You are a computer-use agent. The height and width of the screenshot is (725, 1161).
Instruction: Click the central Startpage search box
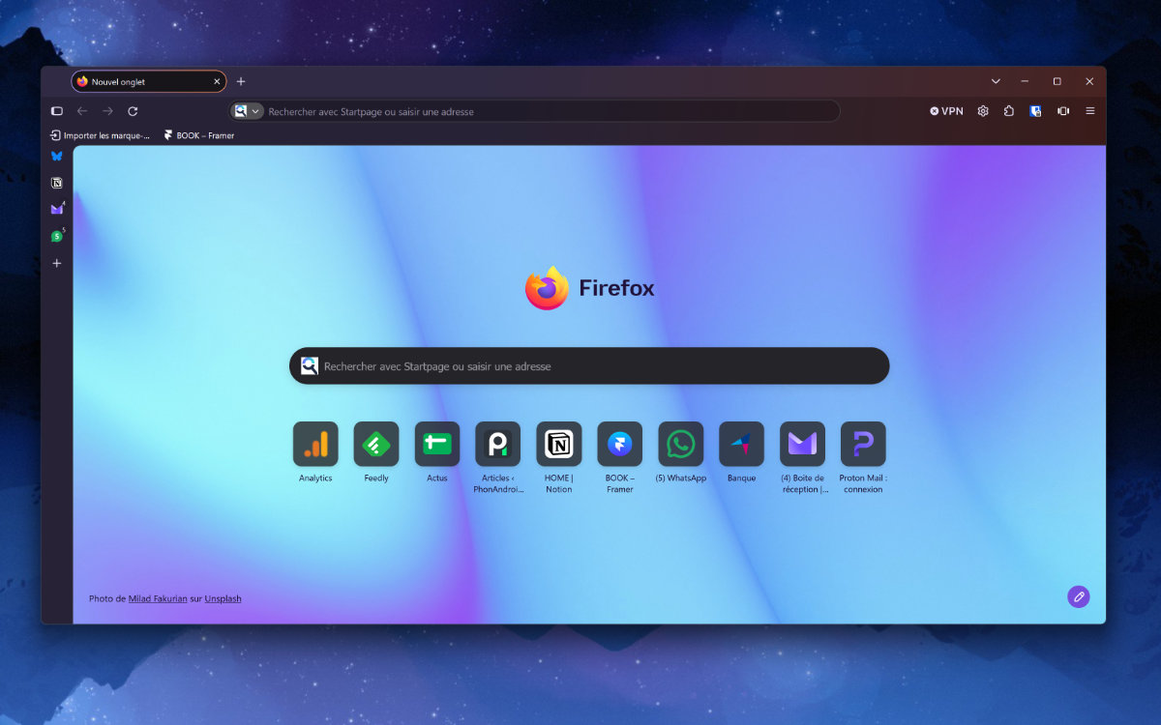coord(589,366)
